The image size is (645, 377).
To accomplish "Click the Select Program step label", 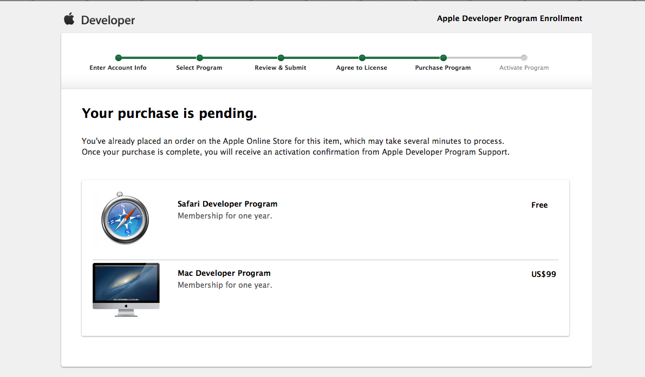I will pos(199,68).
